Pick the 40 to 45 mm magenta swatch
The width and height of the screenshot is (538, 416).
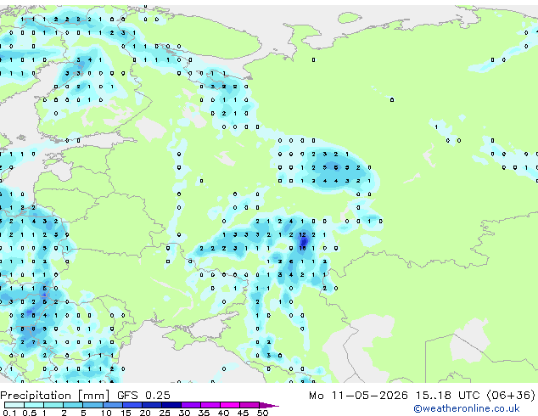point(230,405)
